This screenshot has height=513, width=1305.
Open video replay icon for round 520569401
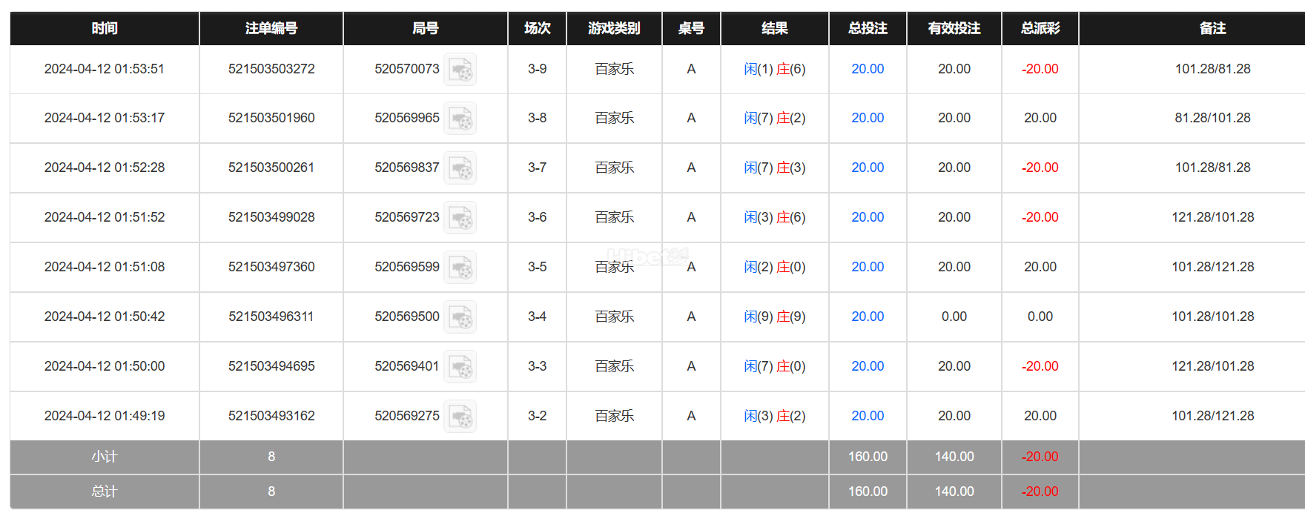click(x=460, y=367)
